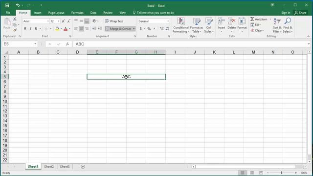
Task: Toggle Bold formatting
Action: (x=25, y=29)
